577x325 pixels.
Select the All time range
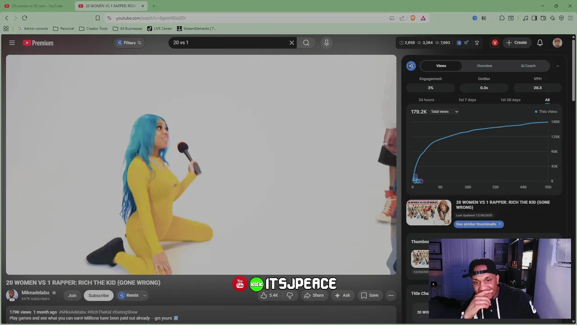click(x=547, y=100)
